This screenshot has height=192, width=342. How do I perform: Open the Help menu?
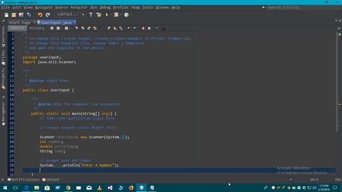click(x=176, y=7)
